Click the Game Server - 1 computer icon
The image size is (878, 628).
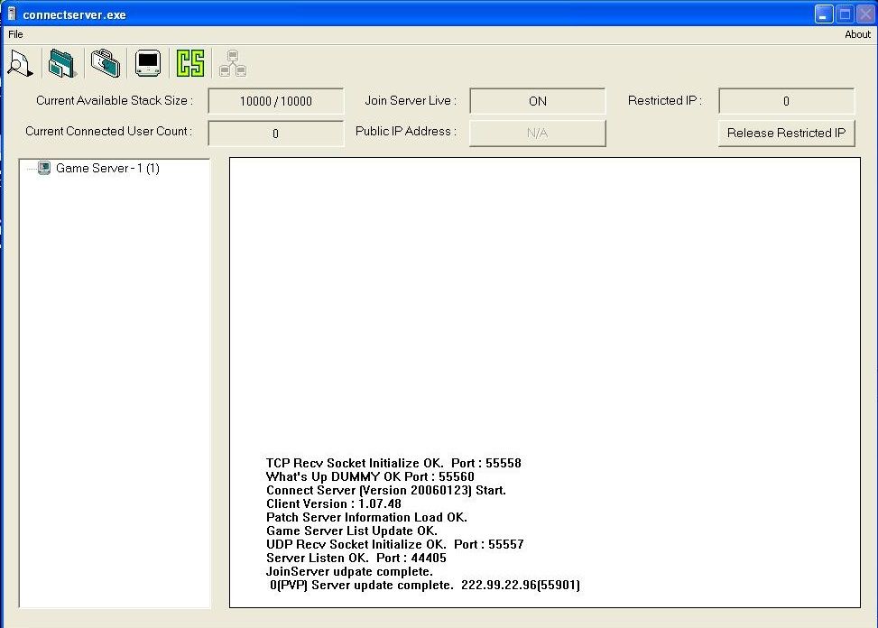[44, 168]
